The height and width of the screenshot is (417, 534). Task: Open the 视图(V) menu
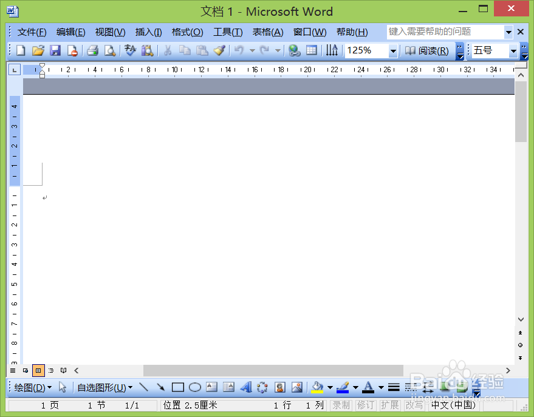pyautogui.click(x=111, y=32)
